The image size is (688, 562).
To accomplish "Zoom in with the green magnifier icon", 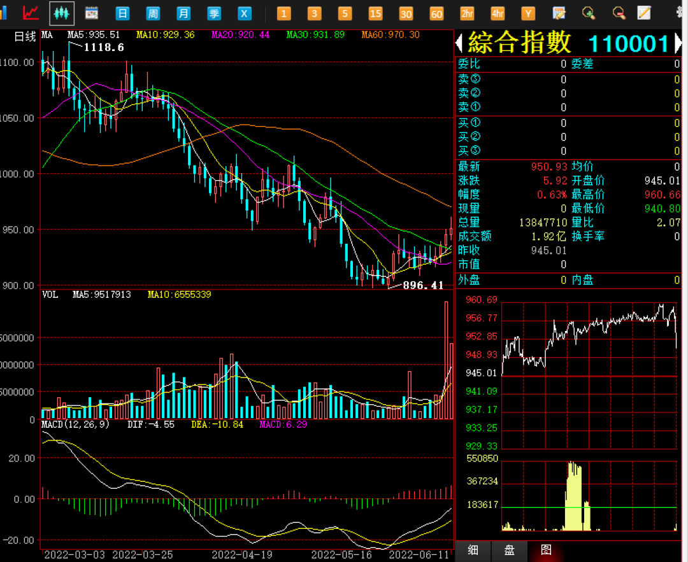I will point(589,13).
